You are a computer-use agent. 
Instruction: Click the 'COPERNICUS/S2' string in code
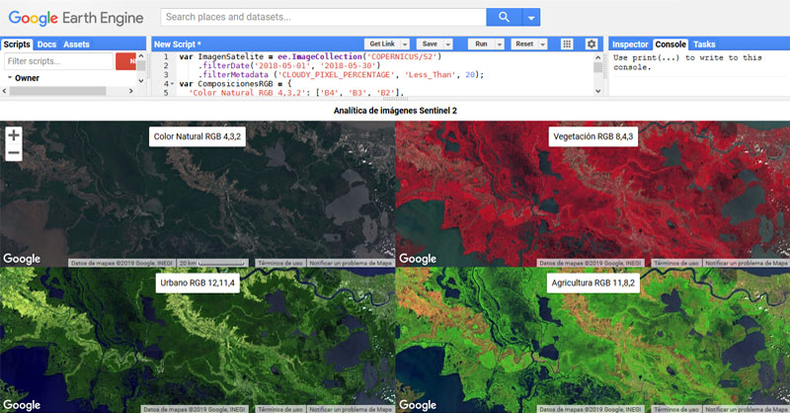click(x=402, y=56)
